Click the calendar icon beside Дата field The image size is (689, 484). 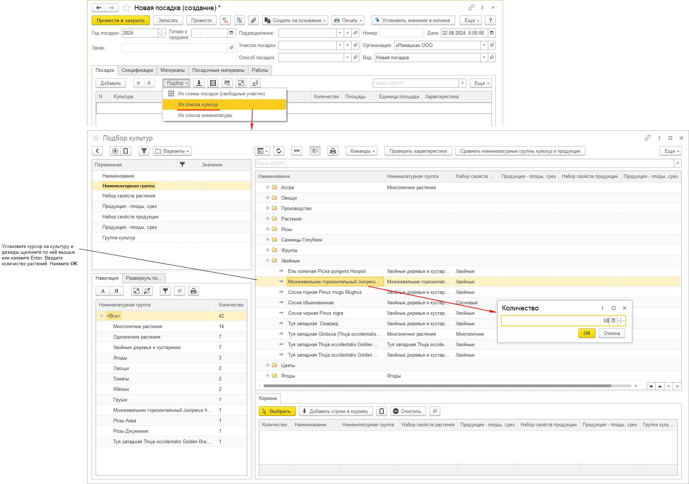pos(491,33)
